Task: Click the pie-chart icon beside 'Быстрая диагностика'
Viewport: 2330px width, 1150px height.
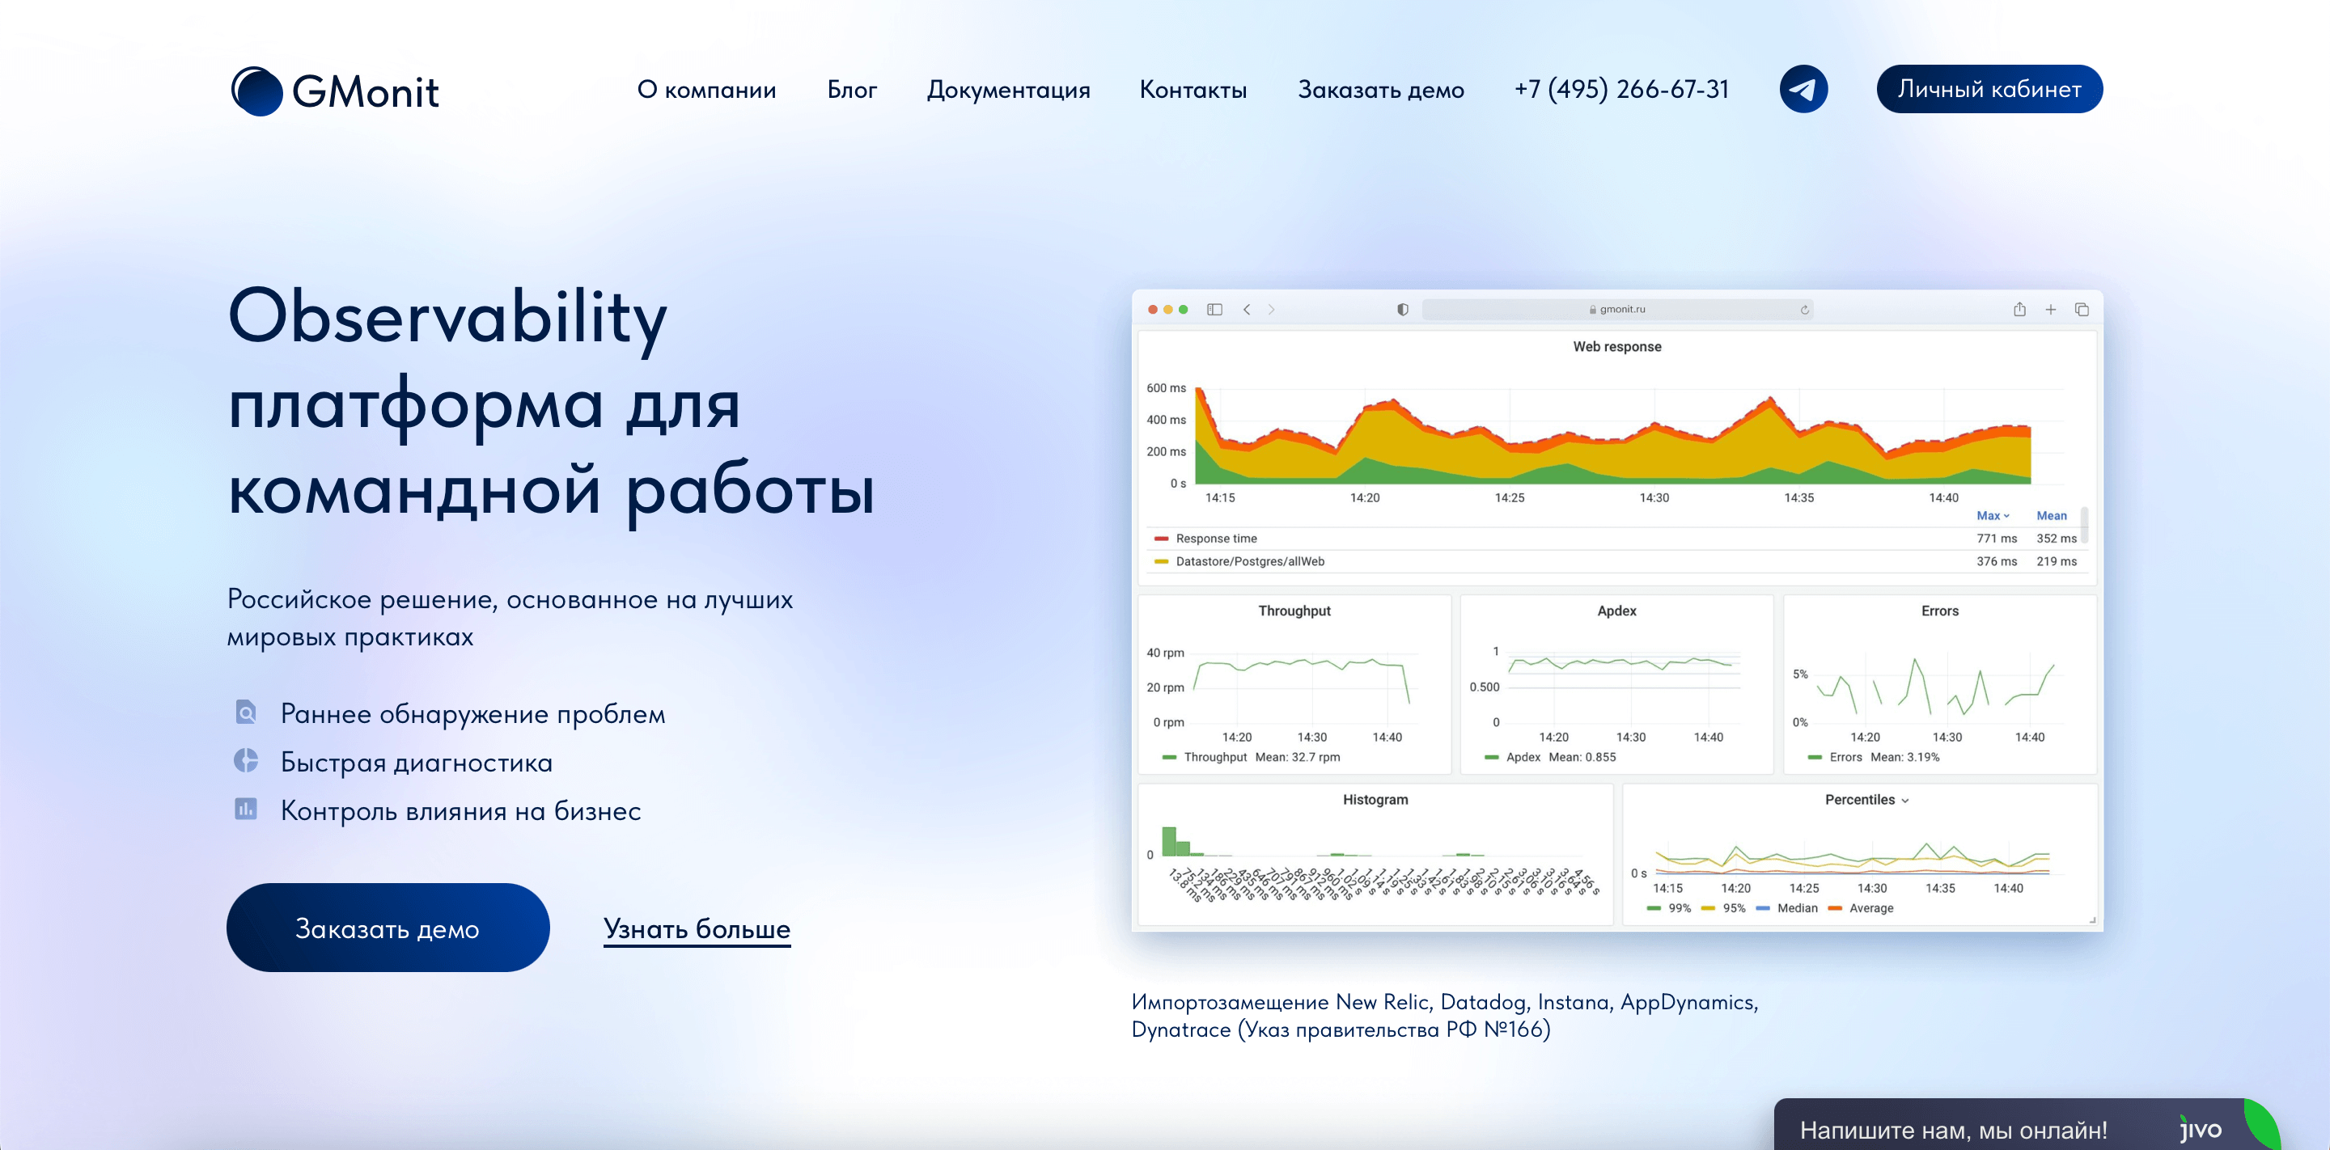Action: tap(246, 762)
